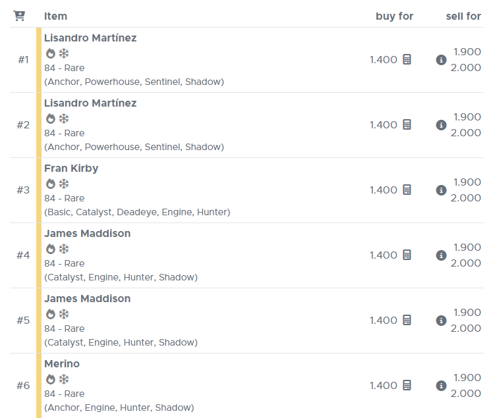Open the Fran Kirby item name

click(x=71, y=169)
